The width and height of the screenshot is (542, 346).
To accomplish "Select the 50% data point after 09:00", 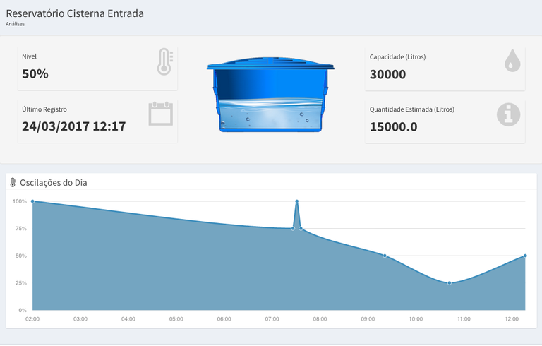I will click(x=385, y=256).
